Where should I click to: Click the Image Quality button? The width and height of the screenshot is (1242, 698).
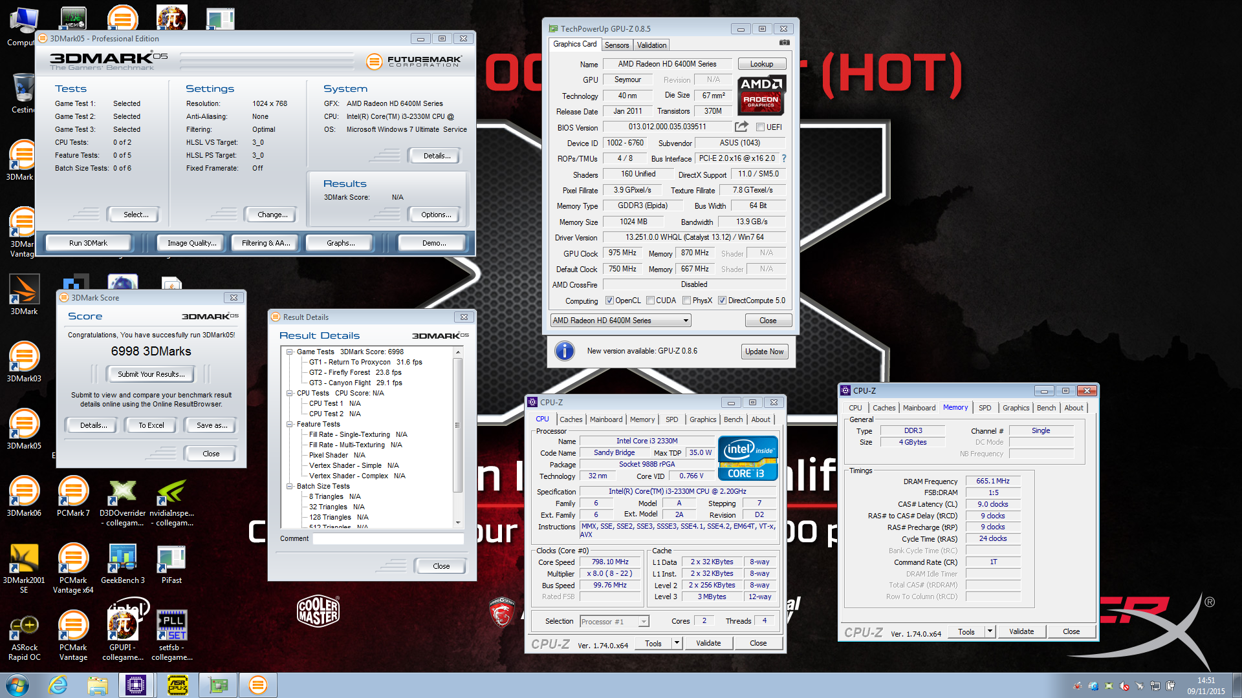tap(192, 243)
